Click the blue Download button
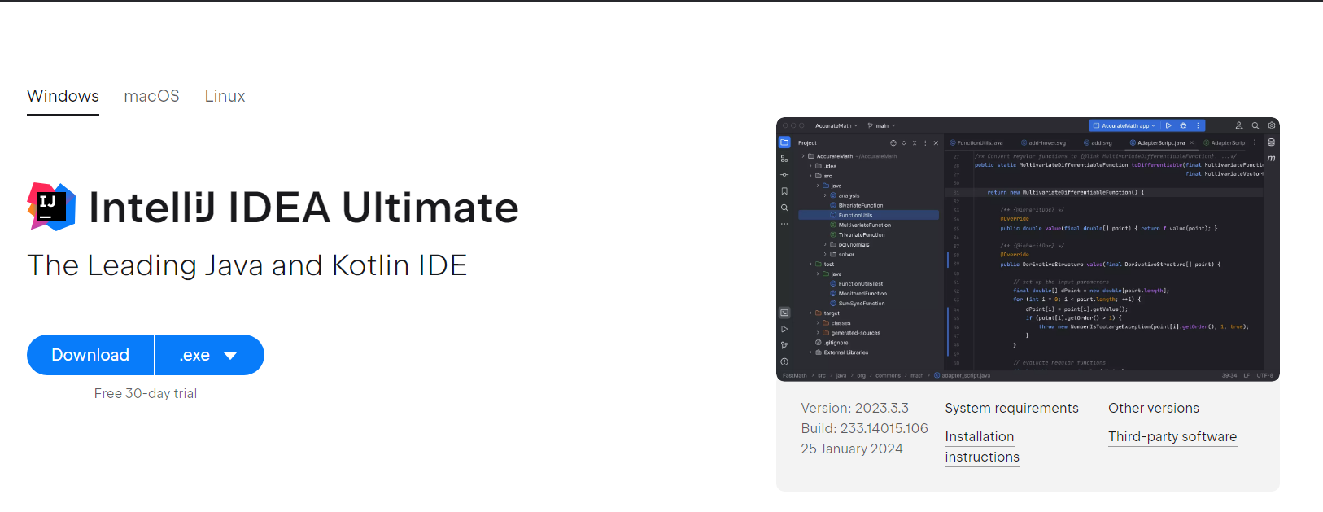The width and height of the screenshot is (1323, 512). (90, 355)
